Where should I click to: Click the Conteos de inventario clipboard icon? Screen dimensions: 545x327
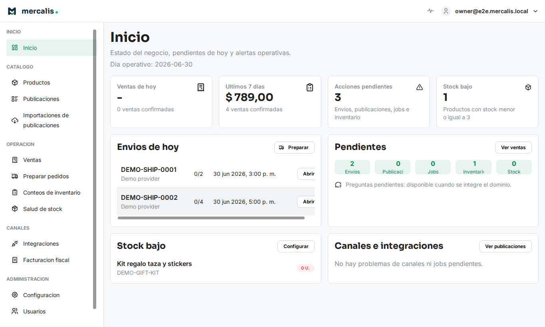pos(15,193)
